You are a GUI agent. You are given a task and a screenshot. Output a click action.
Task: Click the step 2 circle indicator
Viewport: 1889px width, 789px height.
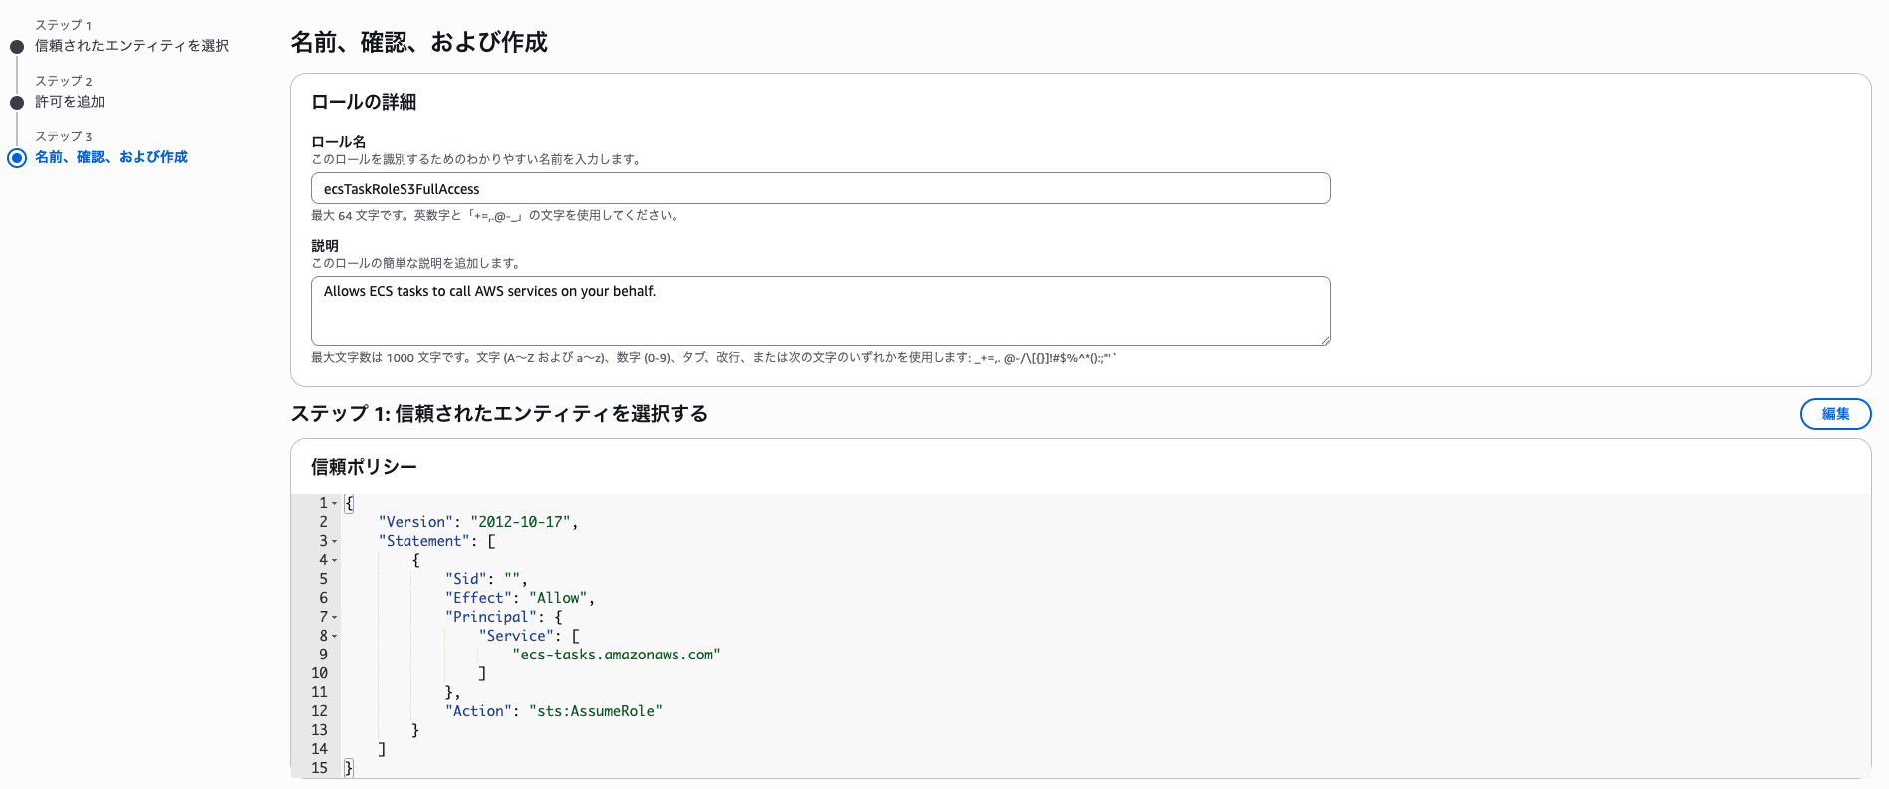click(17, 103)
